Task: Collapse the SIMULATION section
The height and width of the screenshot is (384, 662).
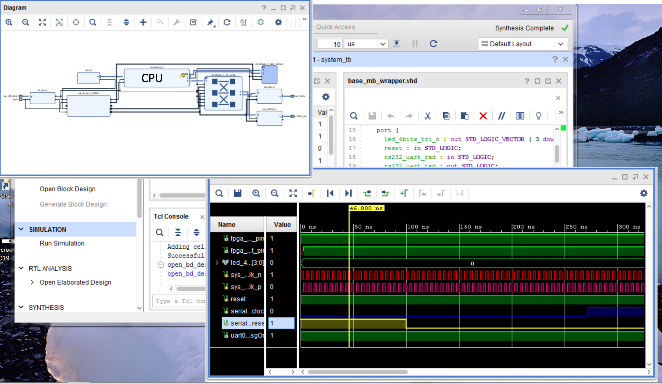Action: coord(21,229)
